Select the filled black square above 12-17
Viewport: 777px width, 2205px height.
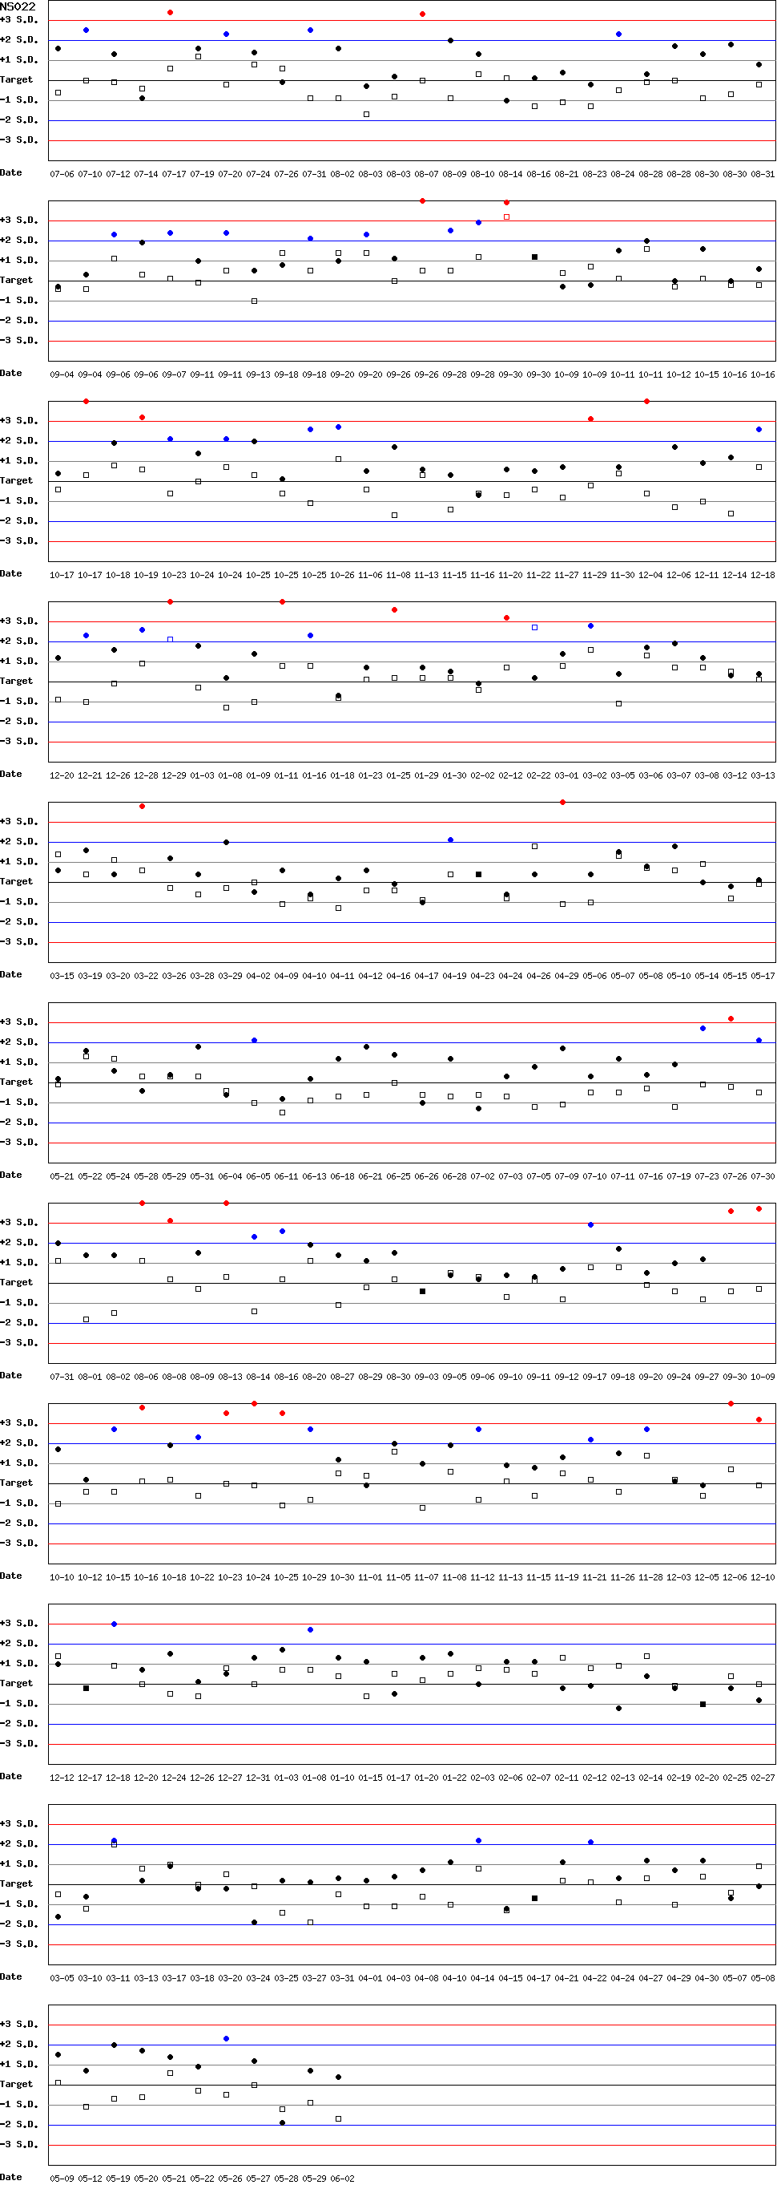click(87, 1689)
